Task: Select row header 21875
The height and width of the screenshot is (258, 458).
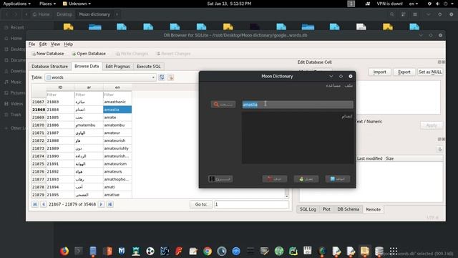Action: [x=39, y=164]
